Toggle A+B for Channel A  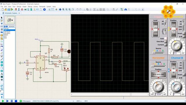(184, 37)
